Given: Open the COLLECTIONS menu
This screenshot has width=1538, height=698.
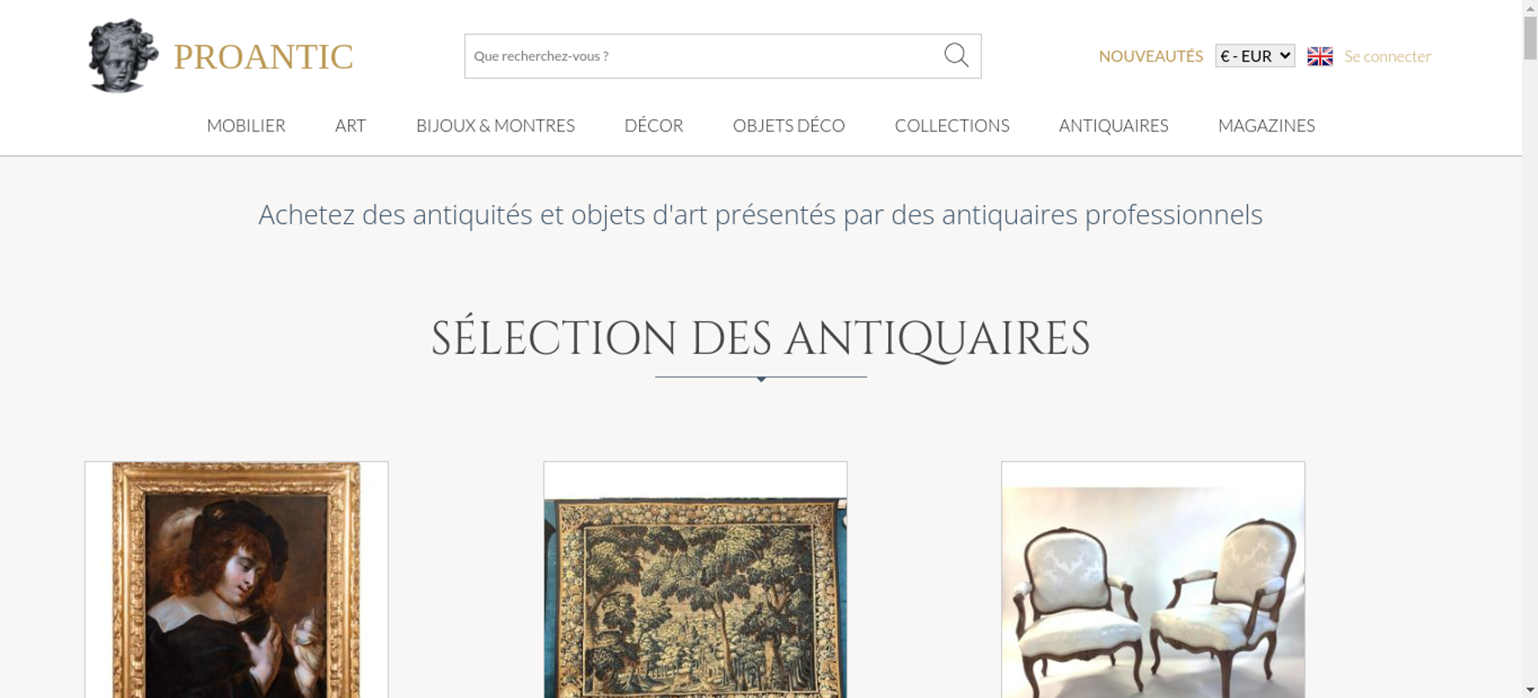Looking at the screenshot, I should tap(952, 125).
